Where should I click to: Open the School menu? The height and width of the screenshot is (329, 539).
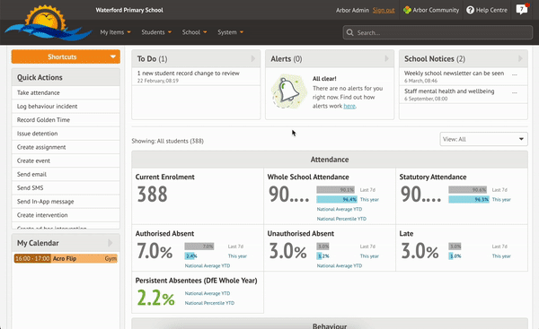pyautogui.click(x=195, y=32)
